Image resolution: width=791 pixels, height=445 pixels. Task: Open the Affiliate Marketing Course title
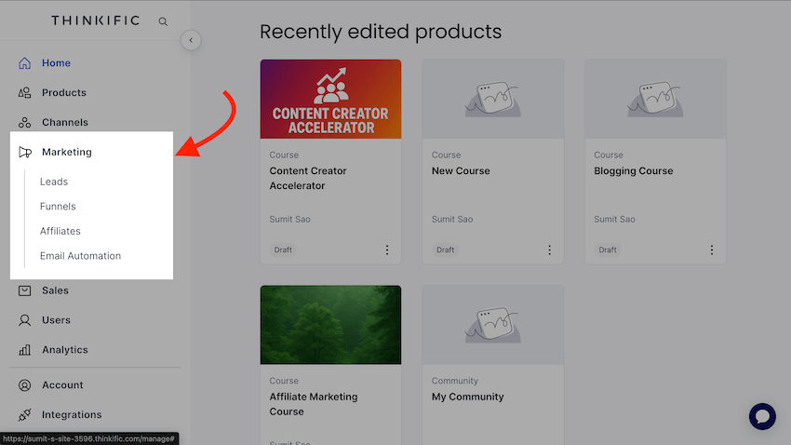tap(314, 404)
